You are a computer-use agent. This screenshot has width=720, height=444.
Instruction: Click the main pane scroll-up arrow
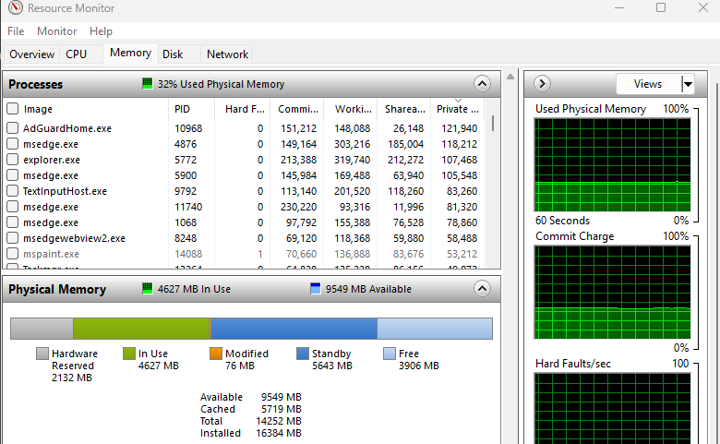(510, 77)
